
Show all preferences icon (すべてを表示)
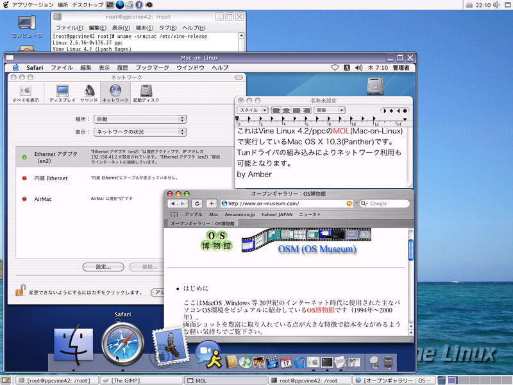point(26,93)
